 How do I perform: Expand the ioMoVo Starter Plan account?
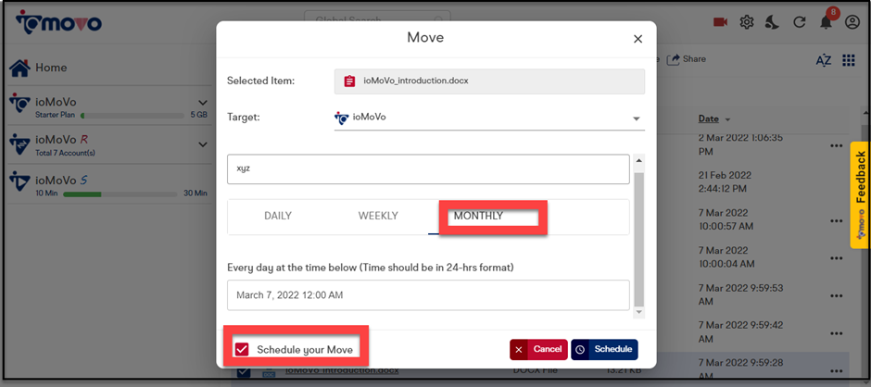click(x=203, y=103)
